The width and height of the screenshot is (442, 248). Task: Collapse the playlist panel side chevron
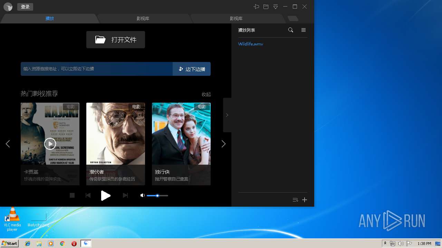point(227,115)
